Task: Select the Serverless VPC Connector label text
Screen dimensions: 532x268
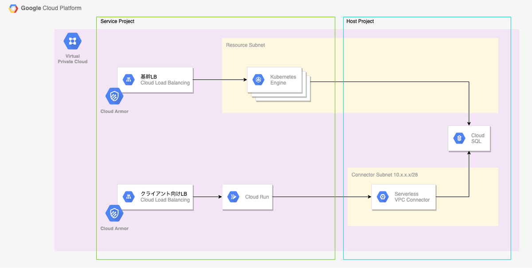Action: pyautogui.click(x=412, y=197)
